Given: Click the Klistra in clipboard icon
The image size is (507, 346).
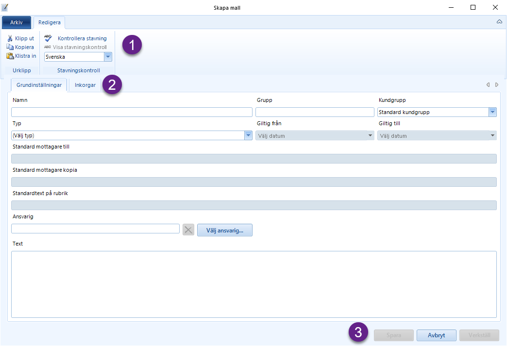Looking at the screenshot, I should point(10,56).
